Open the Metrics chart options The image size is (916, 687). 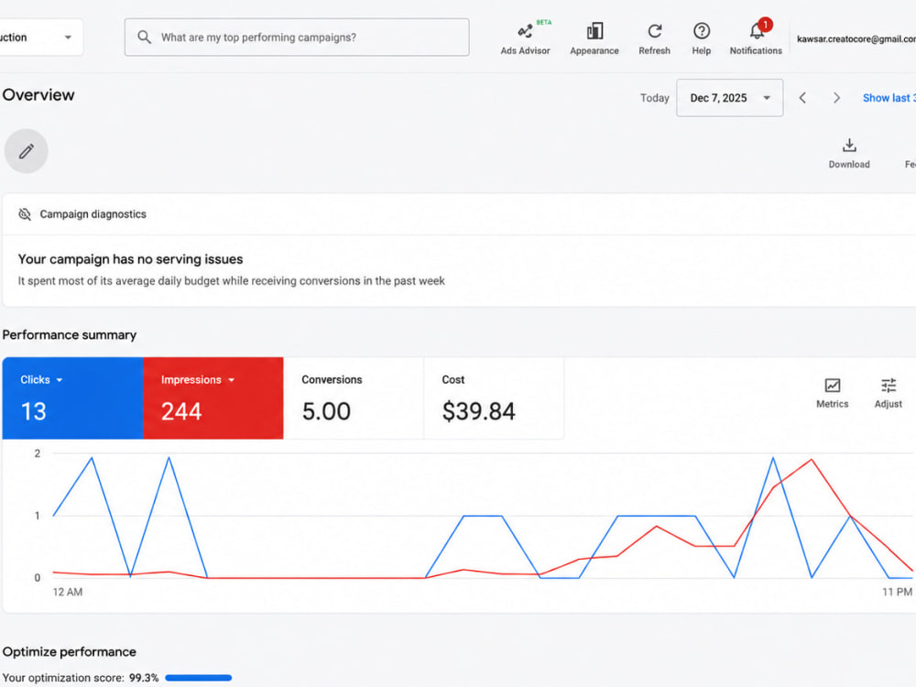pyautogui.click(x=832, y=393)
